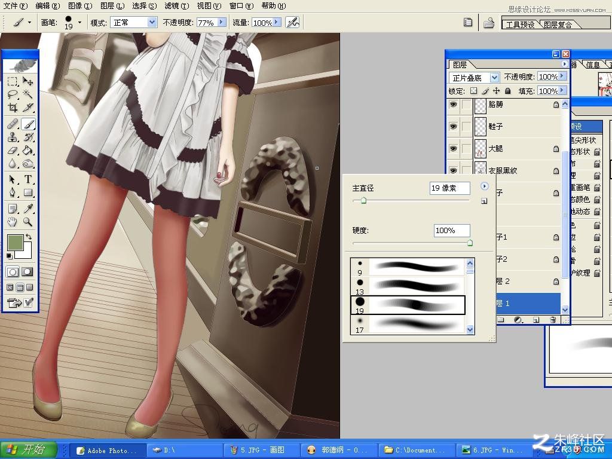
Task: Select the Crop tool
Action: tap(13, 107)
